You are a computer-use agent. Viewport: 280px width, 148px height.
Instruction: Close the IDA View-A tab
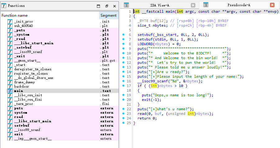[x=193, y=5]
